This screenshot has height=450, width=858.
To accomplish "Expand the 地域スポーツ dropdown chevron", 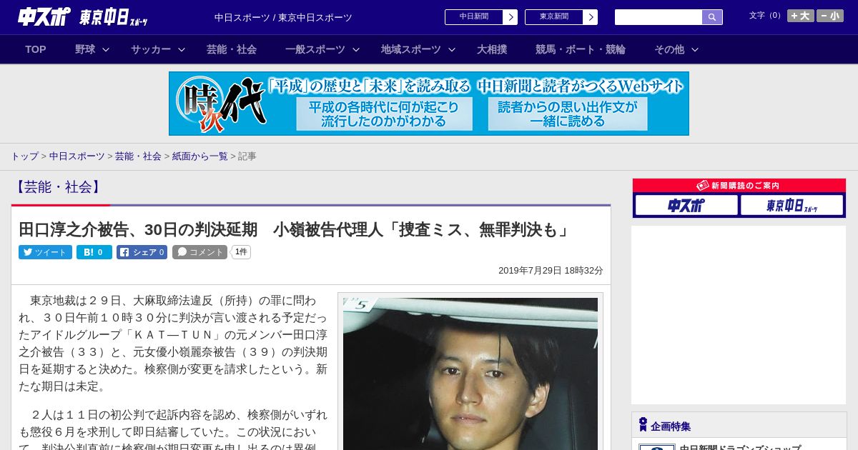I will (x=452, y=49).
